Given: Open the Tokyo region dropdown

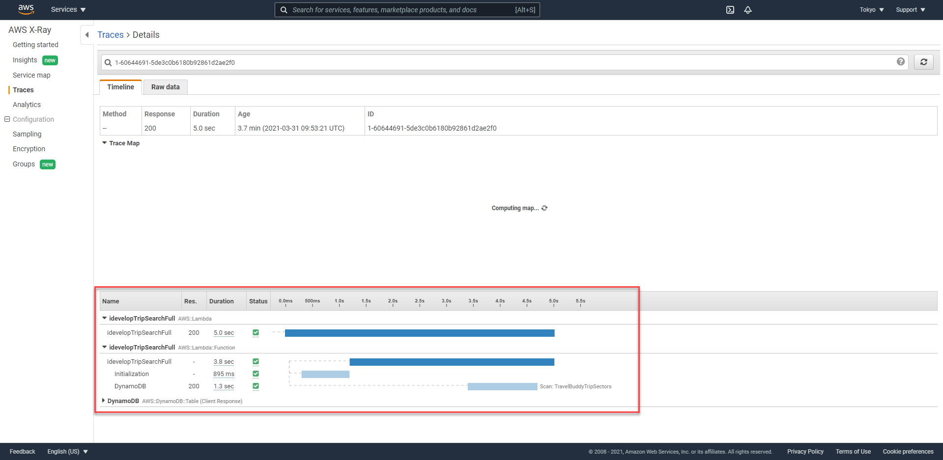Looking at the screenshot, I should point(872,10).
